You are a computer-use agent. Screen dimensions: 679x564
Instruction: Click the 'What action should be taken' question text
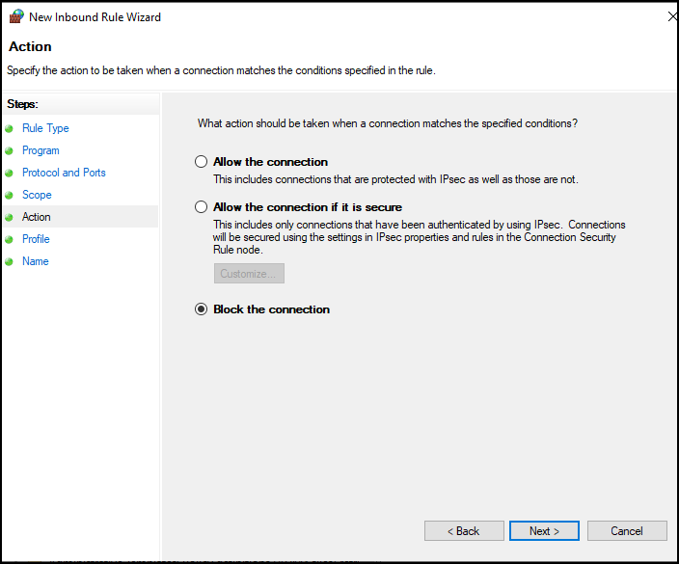point(388,123)
